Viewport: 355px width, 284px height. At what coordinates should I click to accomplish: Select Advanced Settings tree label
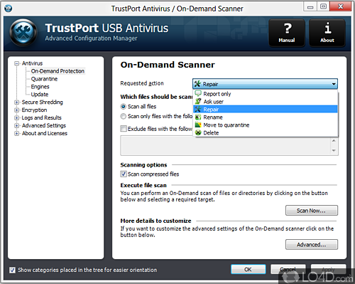pos(44,125)
